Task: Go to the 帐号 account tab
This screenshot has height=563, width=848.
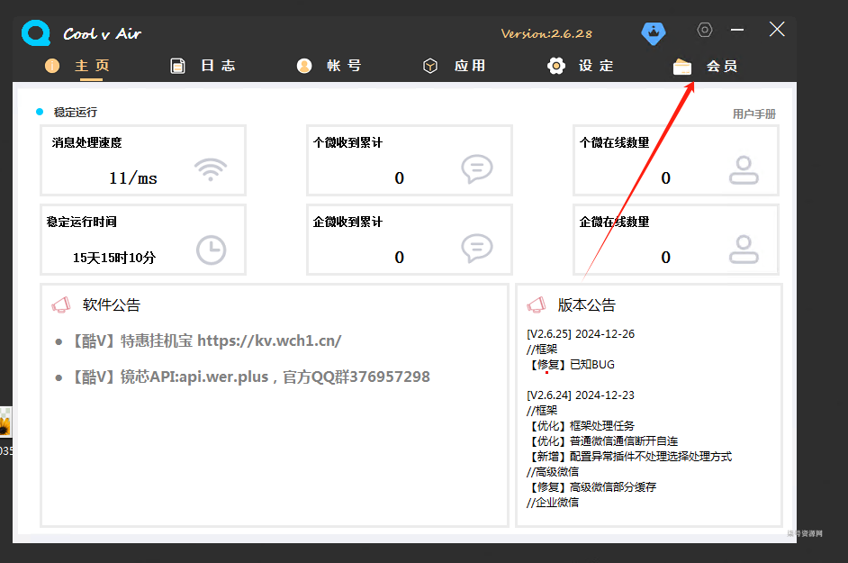Action: click(329, 66)
